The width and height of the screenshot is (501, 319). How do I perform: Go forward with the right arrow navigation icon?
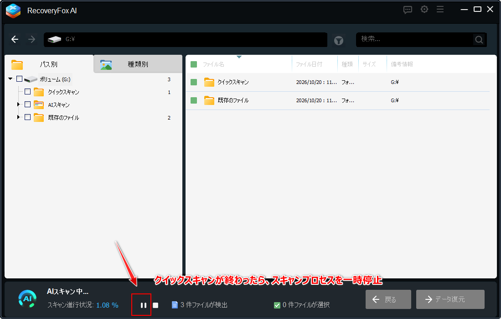[31, 39]
